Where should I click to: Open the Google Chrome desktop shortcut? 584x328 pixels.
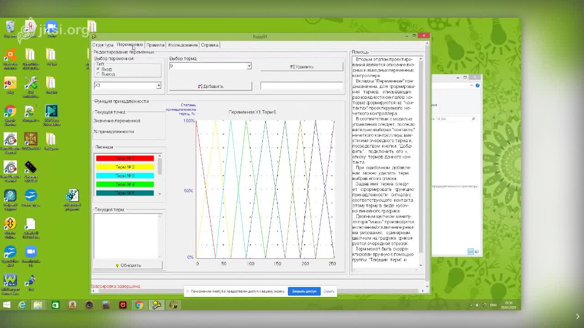pos(10,115)
